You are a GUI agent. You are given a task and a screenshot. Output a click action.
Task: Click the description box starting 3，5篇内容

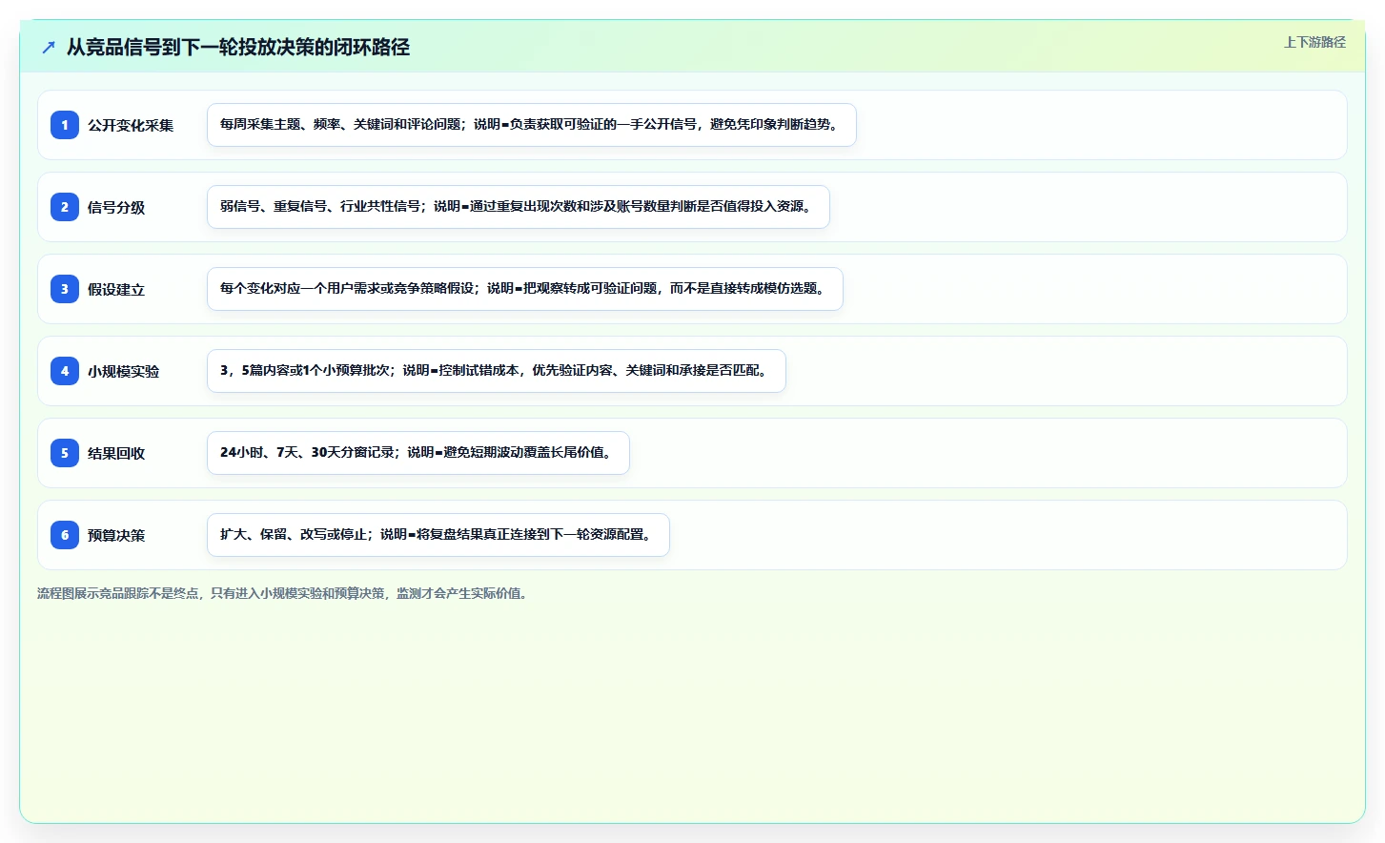[497, 371]
